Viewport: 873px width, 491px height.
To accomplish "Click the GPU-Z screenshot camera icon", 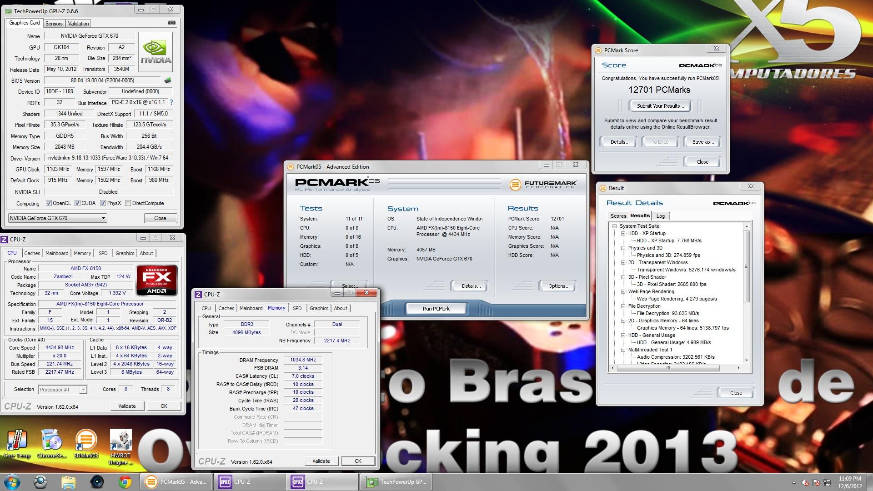I will coord(171,22).
